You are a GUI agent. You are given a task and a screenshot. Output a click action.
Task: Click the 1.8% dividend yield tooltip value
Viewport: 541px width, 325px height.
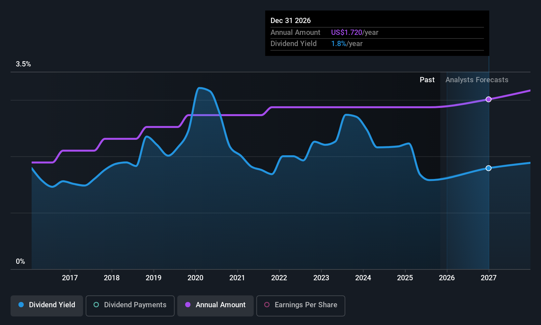click(339, 44)
